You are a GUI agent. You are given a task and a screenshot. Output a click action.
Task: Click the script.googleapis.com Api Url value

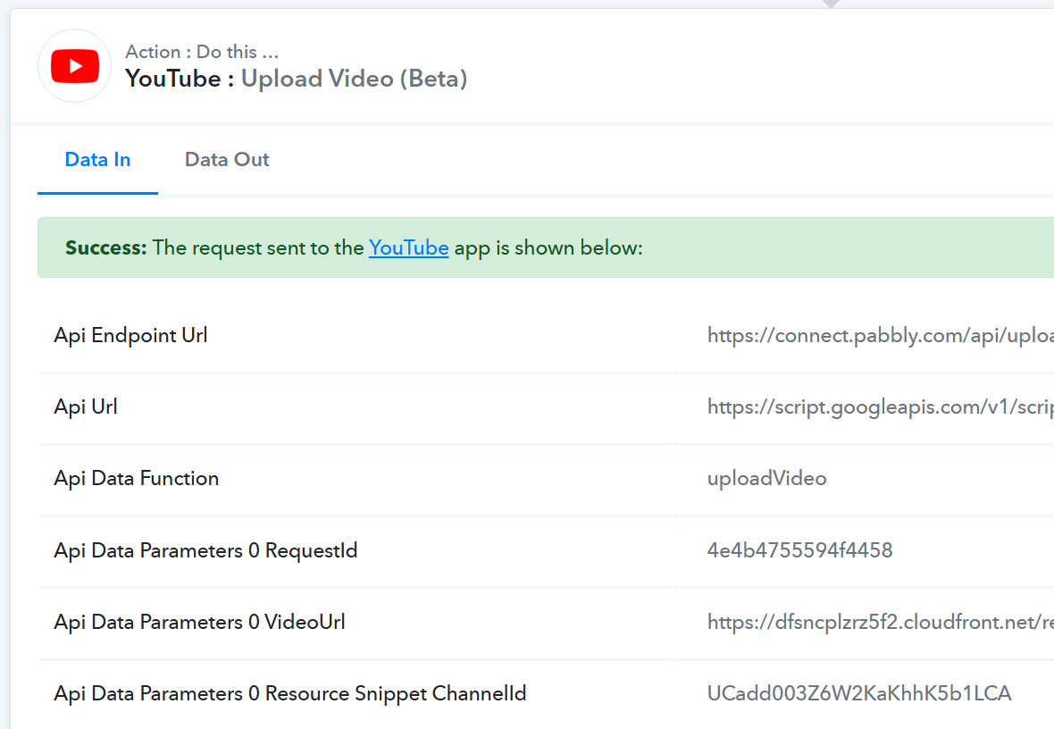pyautogui.click(x=881, y=406)
